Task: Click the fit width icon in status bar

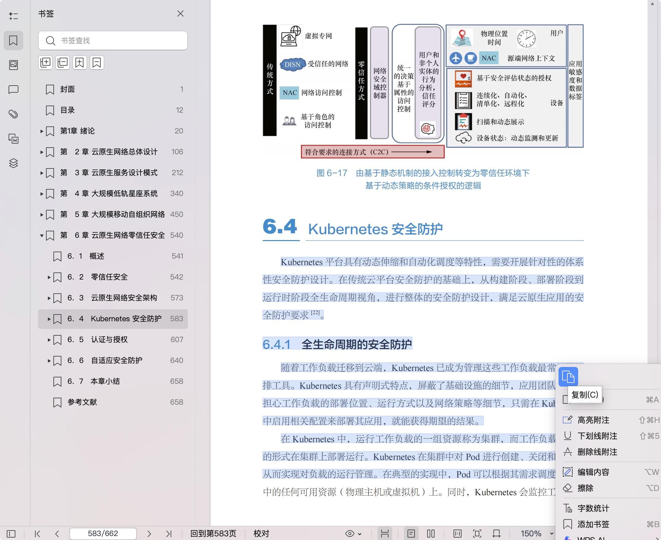Action: 497,534
